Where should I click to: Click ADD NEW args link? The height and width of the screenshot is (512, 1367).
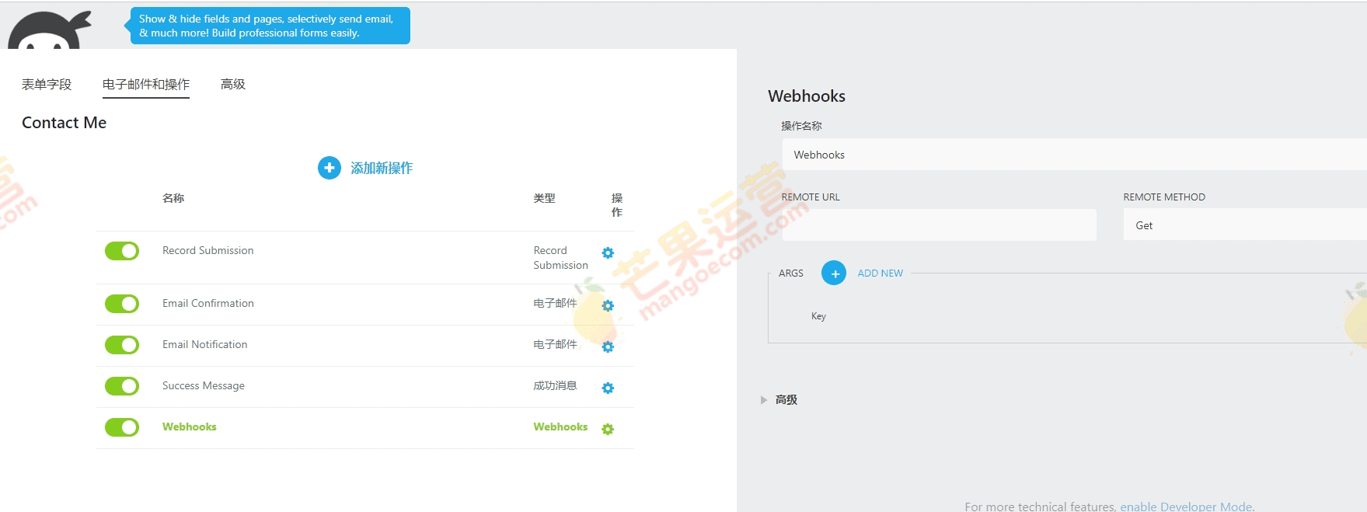(881, 273)
